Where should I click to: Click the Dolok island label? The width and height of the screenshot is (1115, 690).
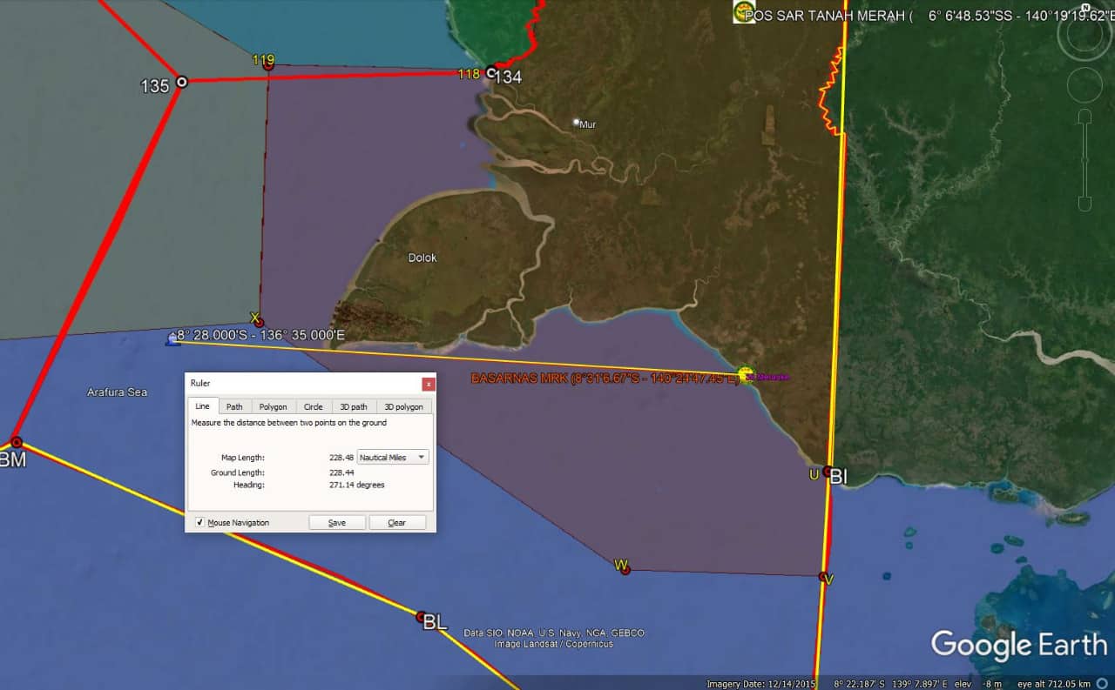422,258
